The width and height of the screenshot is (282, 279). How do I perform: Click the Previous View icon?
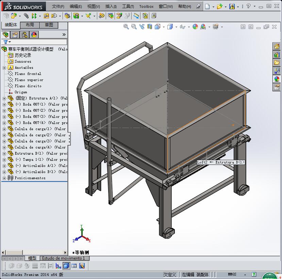click(142, 27)
